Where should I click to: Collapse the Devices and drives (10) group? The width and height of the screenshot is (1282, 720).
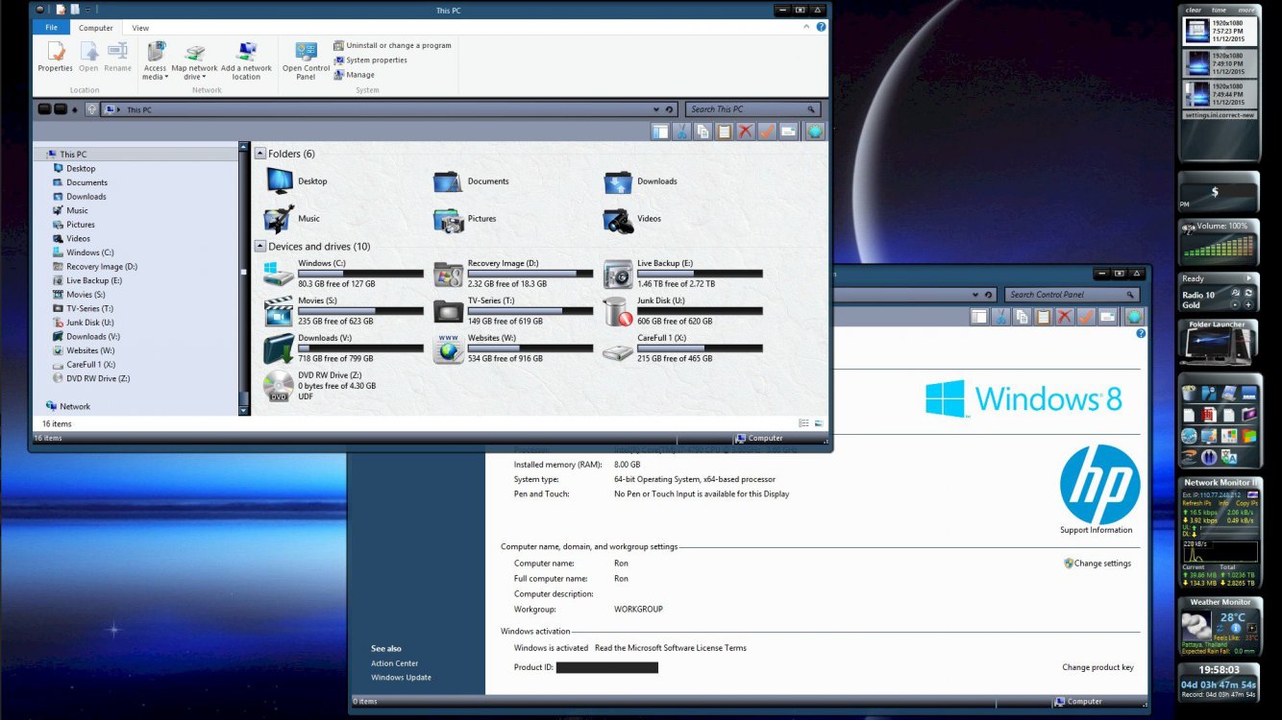260,246
